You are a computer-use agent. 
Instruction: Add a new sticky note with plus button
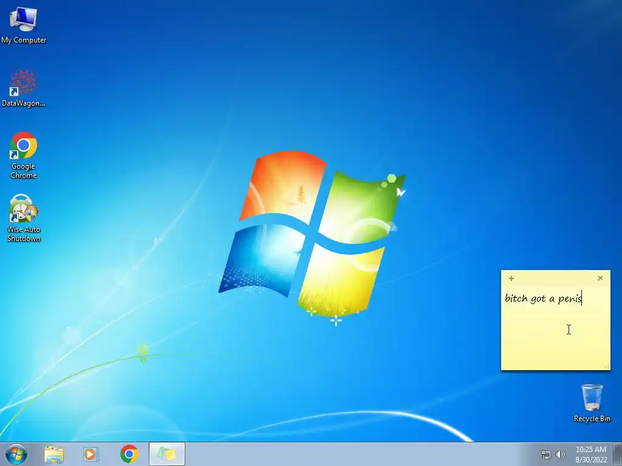tap(511, 279)
